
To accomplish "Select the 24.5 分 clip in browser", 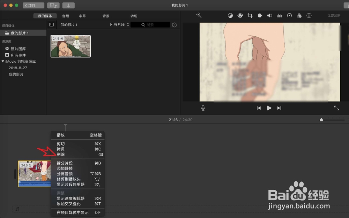I will tap(70, 46).
